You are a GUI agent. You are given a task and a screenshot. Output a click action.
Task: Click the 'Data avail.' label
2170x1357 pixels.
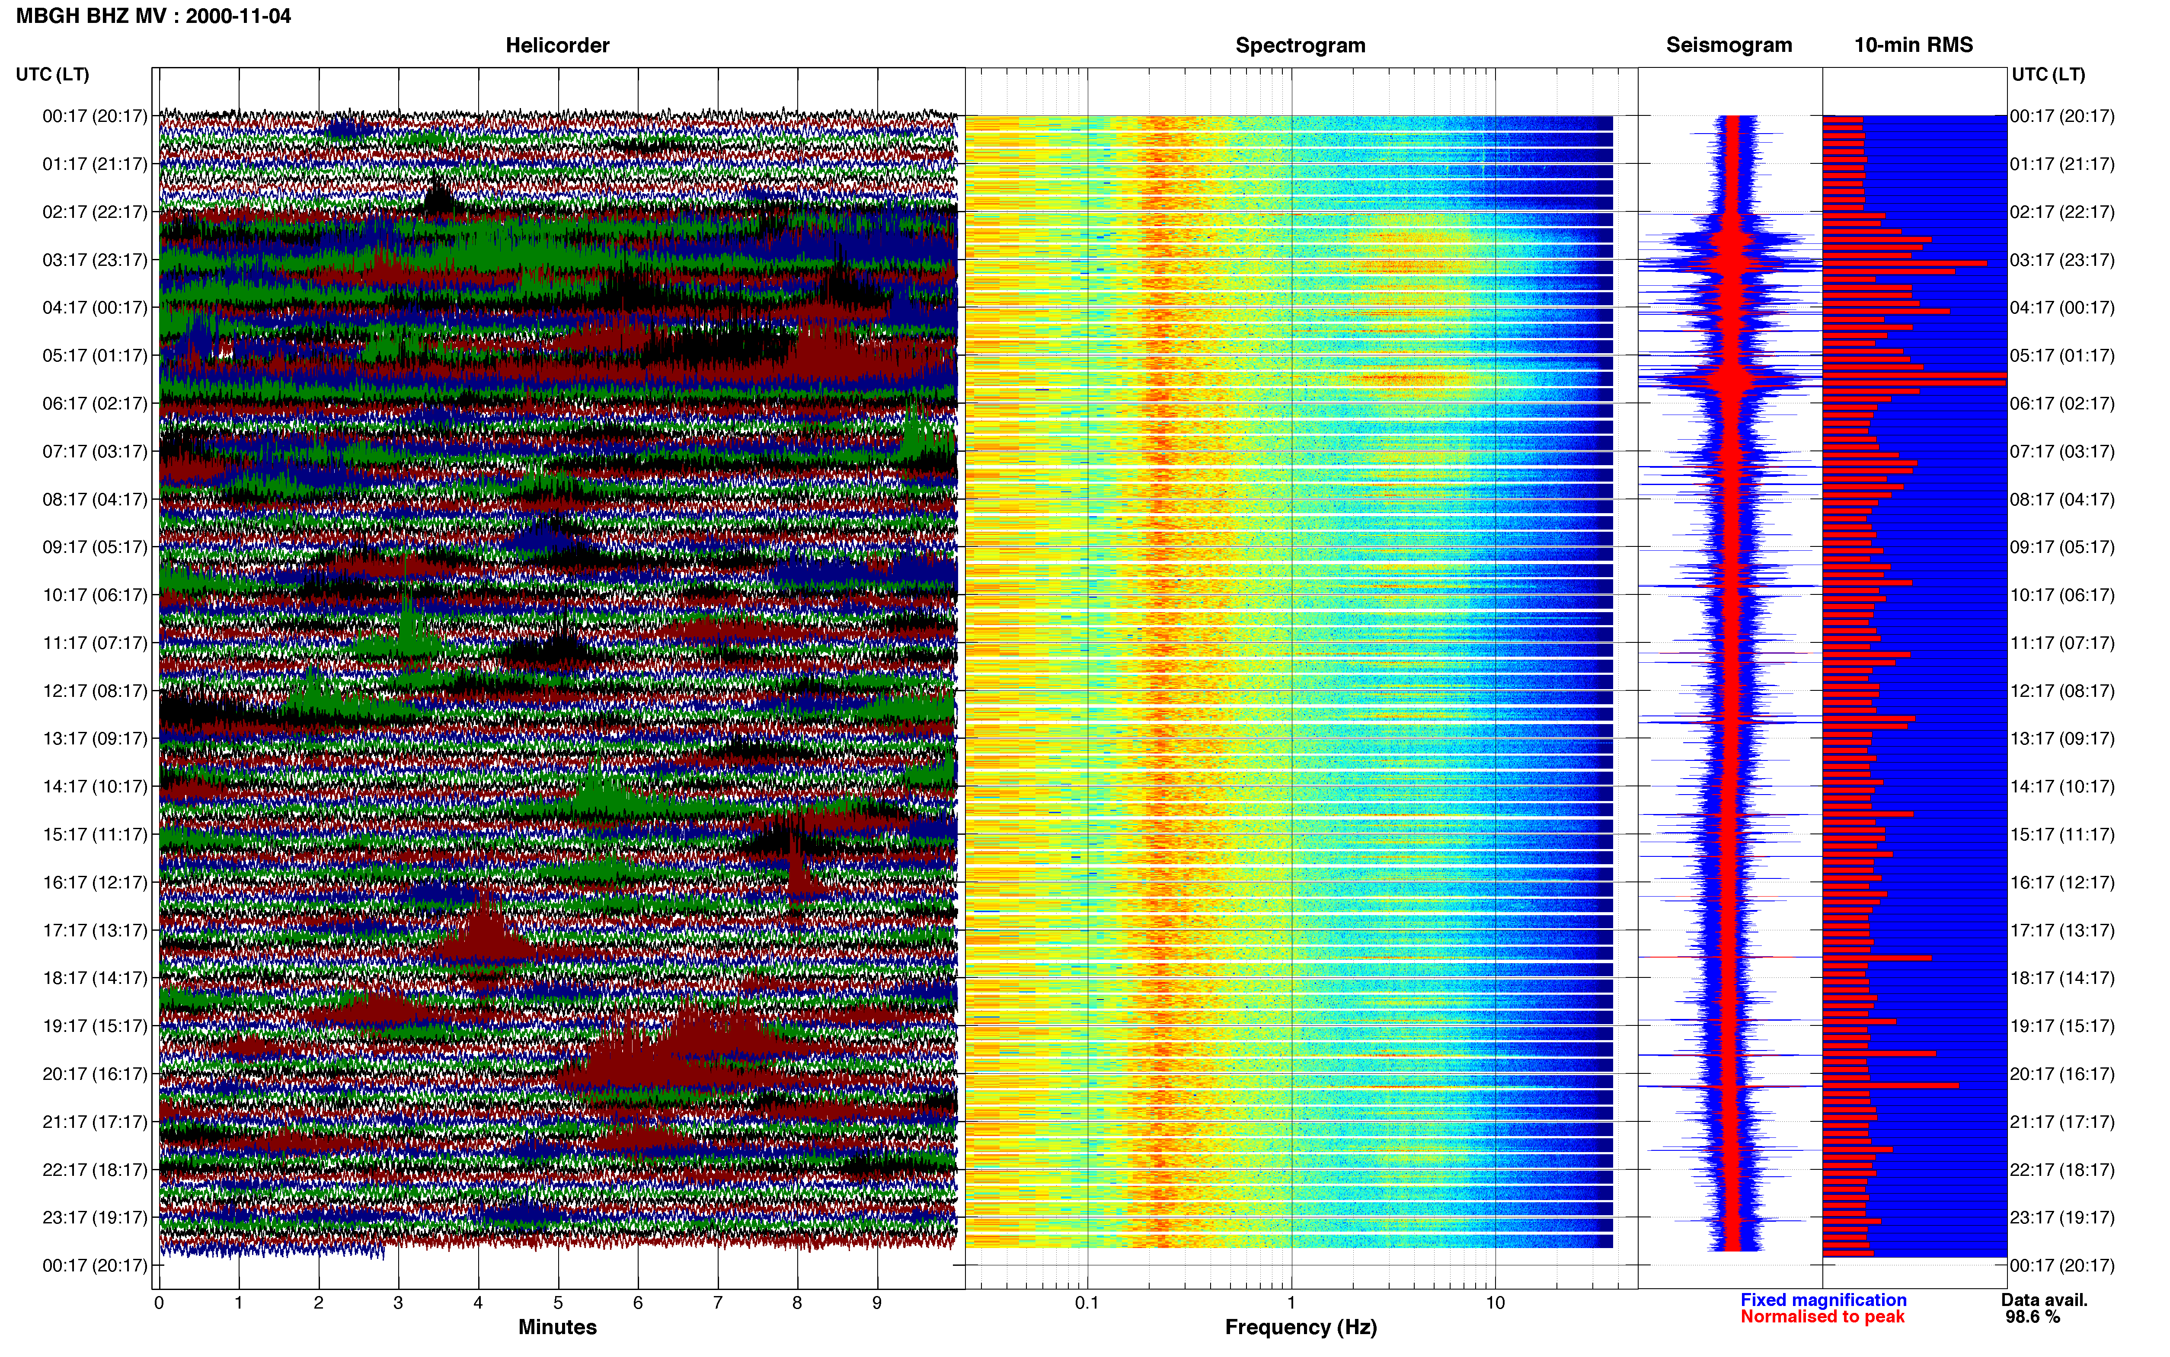[2044, 1300]
